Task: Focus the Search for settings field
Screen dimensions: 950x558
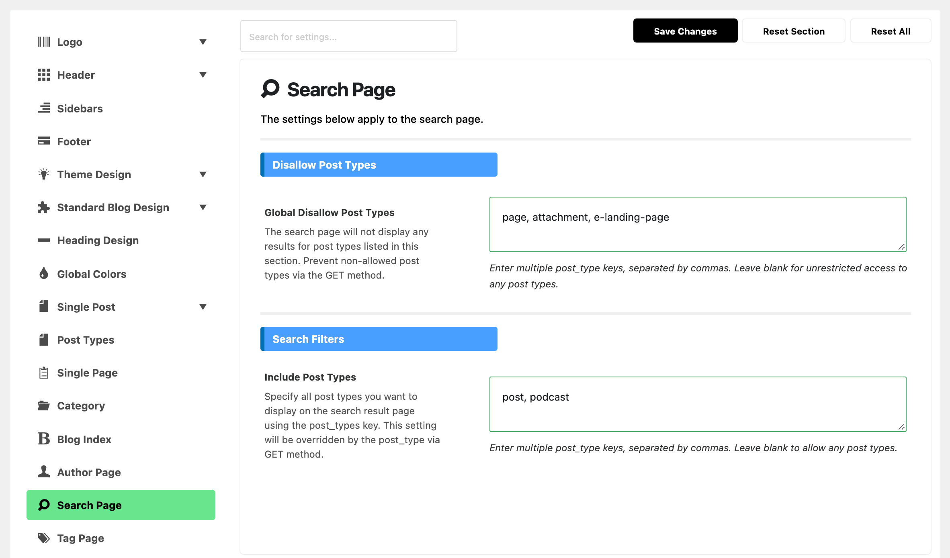Action: (349, 37)
